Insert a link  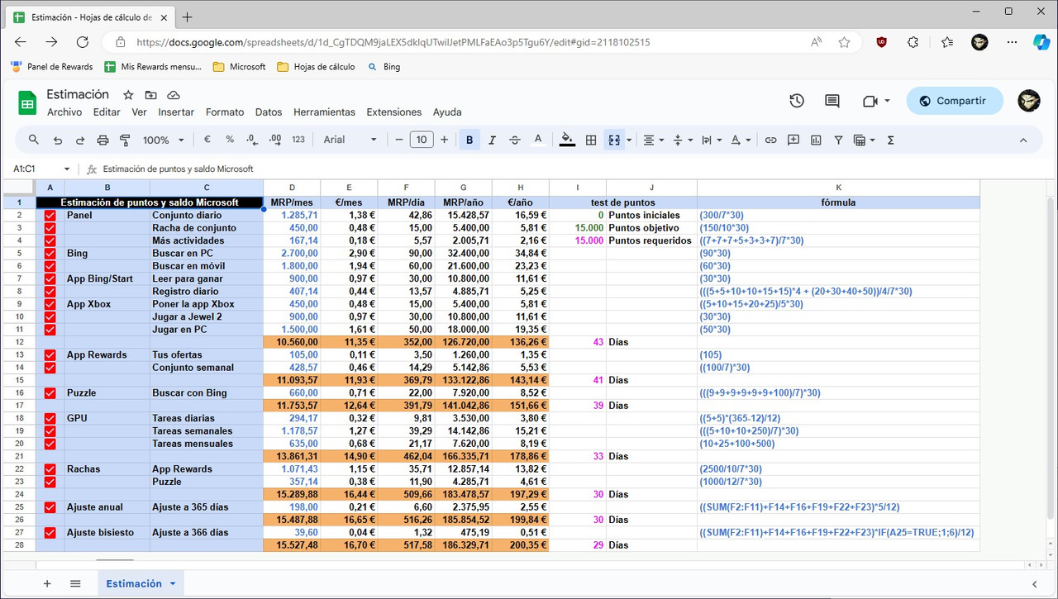click(x=770, y=140)
